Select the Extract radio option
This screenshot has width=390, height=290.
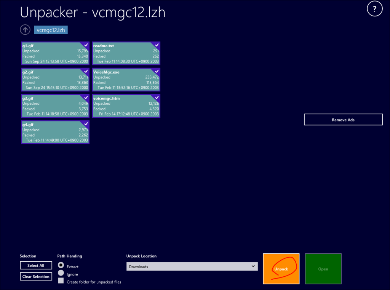[x=61, y=265]
